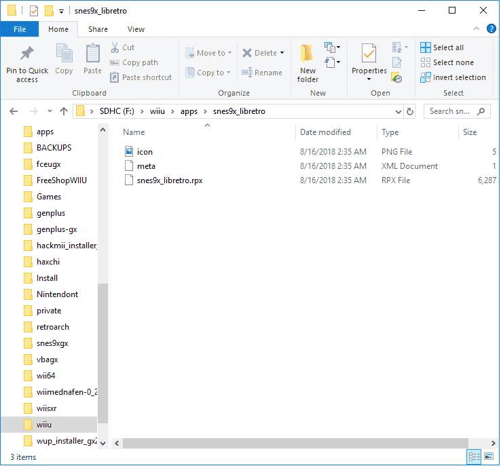Screen dimensions: 501x466
Task: Expand the Delete dropdown arrow
Action: 282,53
